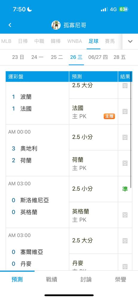Click the vertical scrollbar in predictions table

(131, 130)
